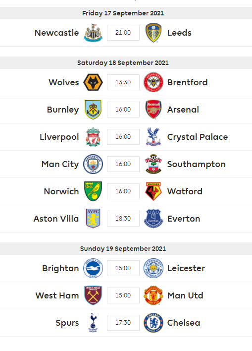Click the Chelsea lion crest
The width and height of the screenshot is (252, 351).
(x=153, y=323)
